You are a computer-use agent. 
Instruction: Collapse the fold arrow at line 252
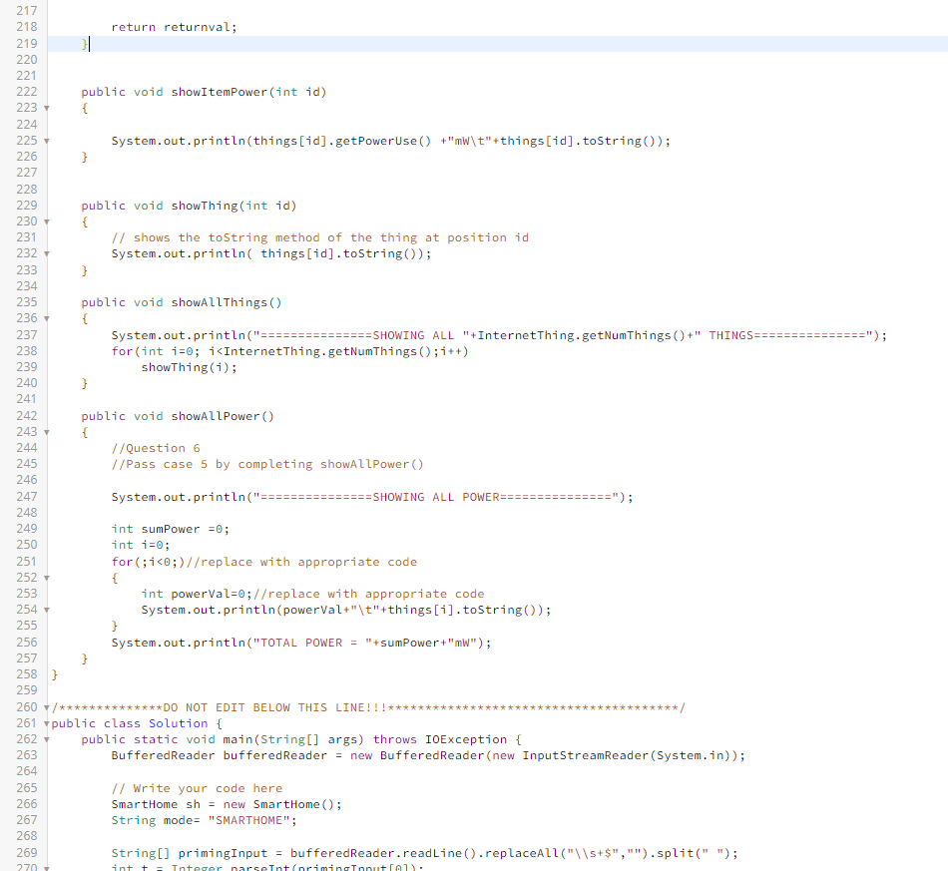[x=47, y=578]
